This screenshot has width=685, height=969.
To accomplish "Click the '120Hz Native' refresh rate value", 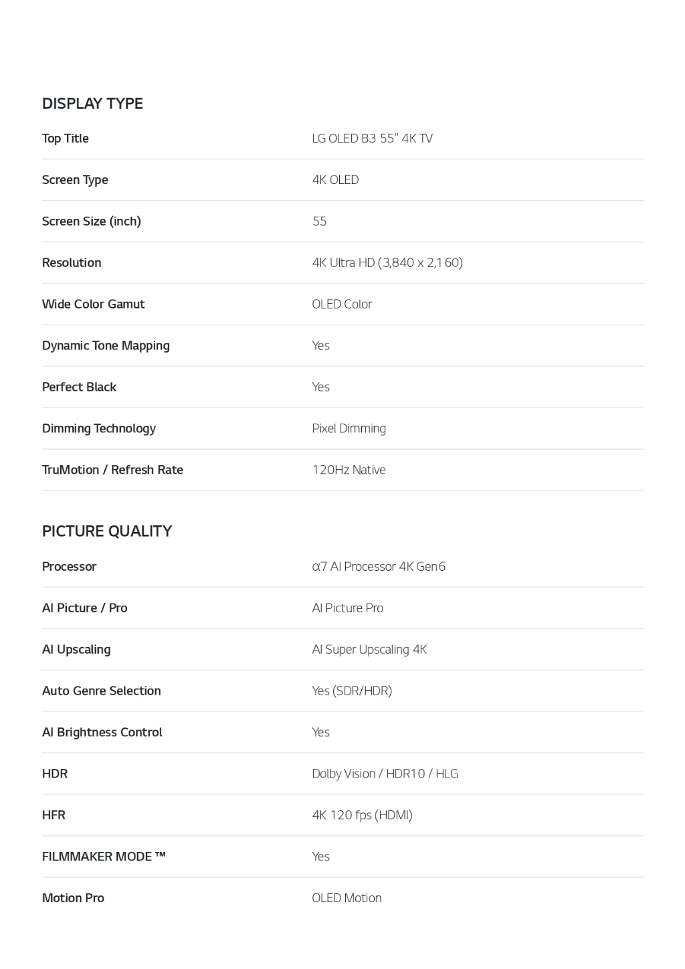I will coord(349,470).
